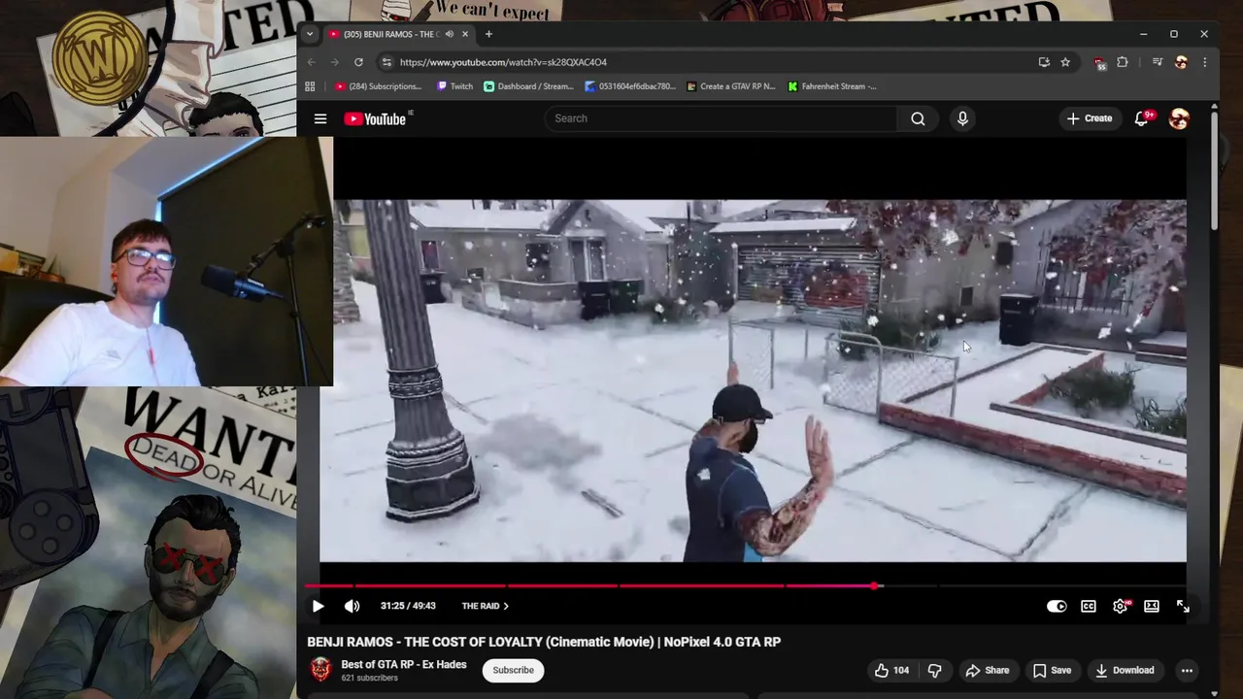Image resolution: width=1243 pixels, height=699 pixels.
Task: Save the video to a playlist
Action: (x=1052, y=670)
